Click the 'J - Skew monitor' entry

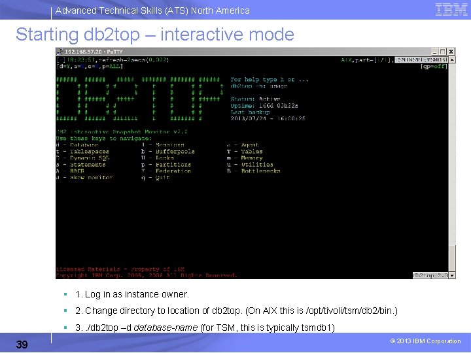coord(84,177)
